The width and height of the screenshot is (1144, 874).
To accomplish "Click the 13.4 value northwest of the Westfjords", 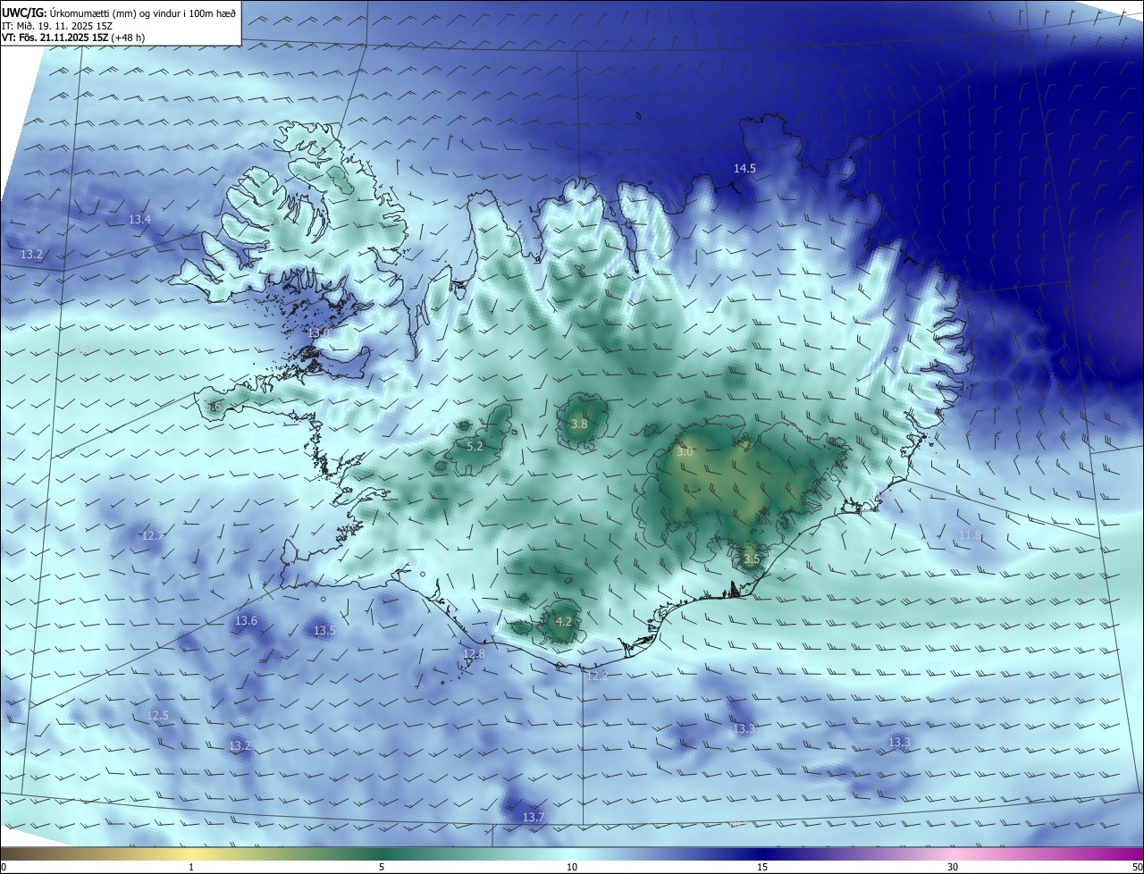I will (x=139, y=219).
